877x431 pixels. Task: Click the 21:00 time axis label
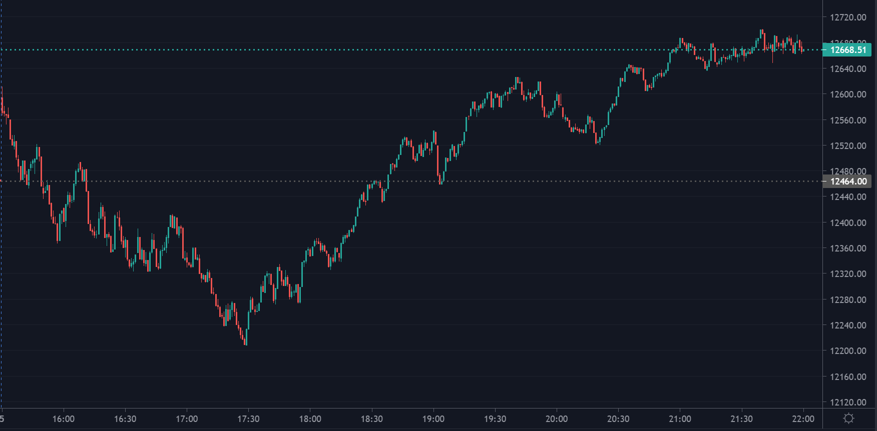[x=680, y=419]
